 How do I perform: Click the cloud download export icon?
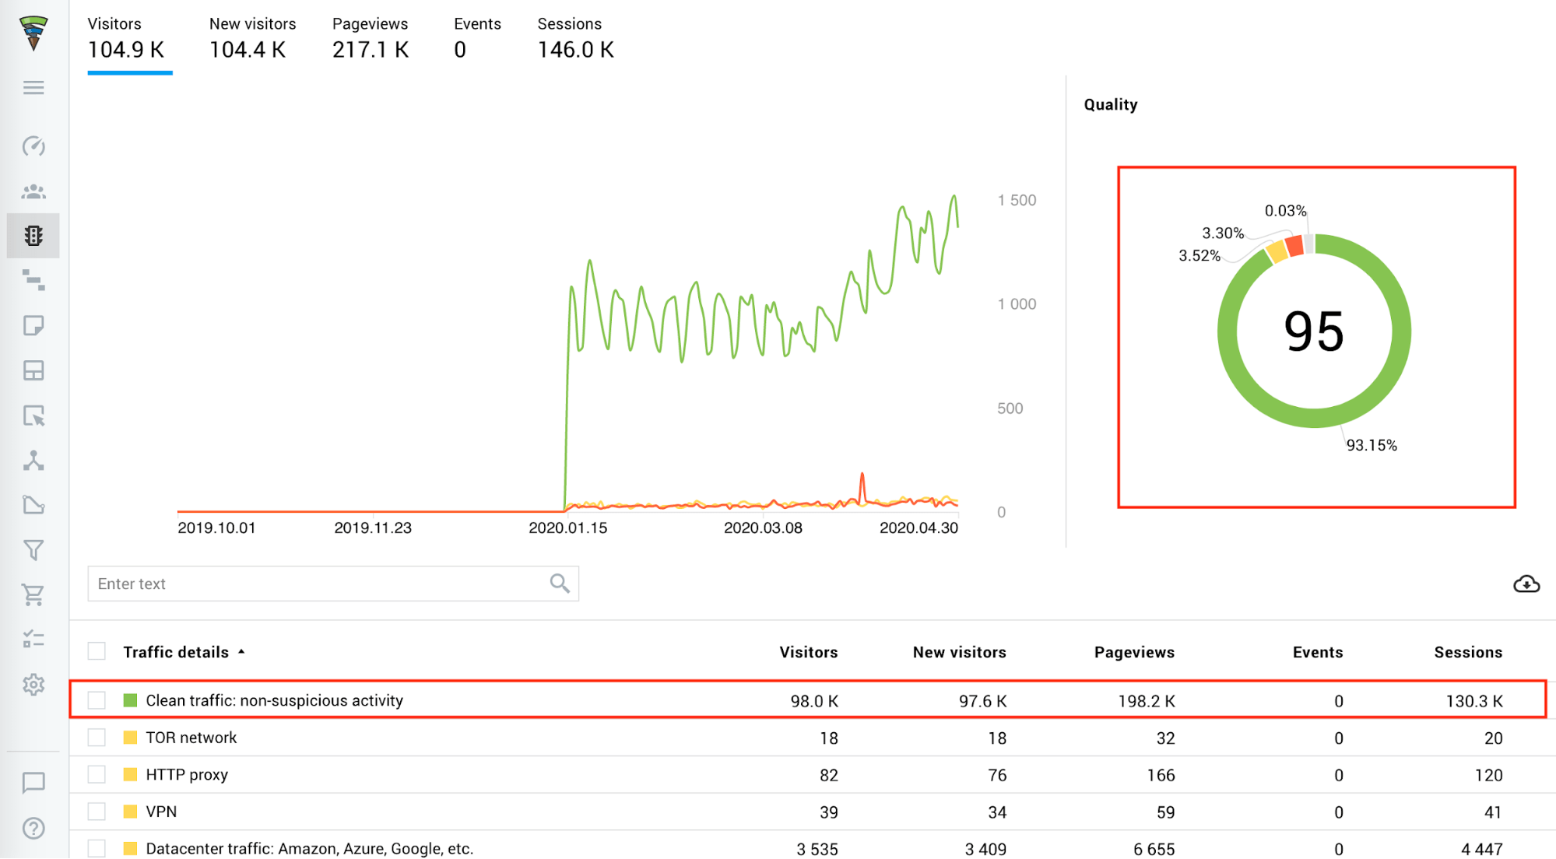[x=1526, y=584]
